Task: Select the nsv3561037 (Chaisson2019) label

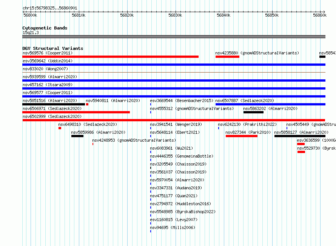Action: [178, 172]
